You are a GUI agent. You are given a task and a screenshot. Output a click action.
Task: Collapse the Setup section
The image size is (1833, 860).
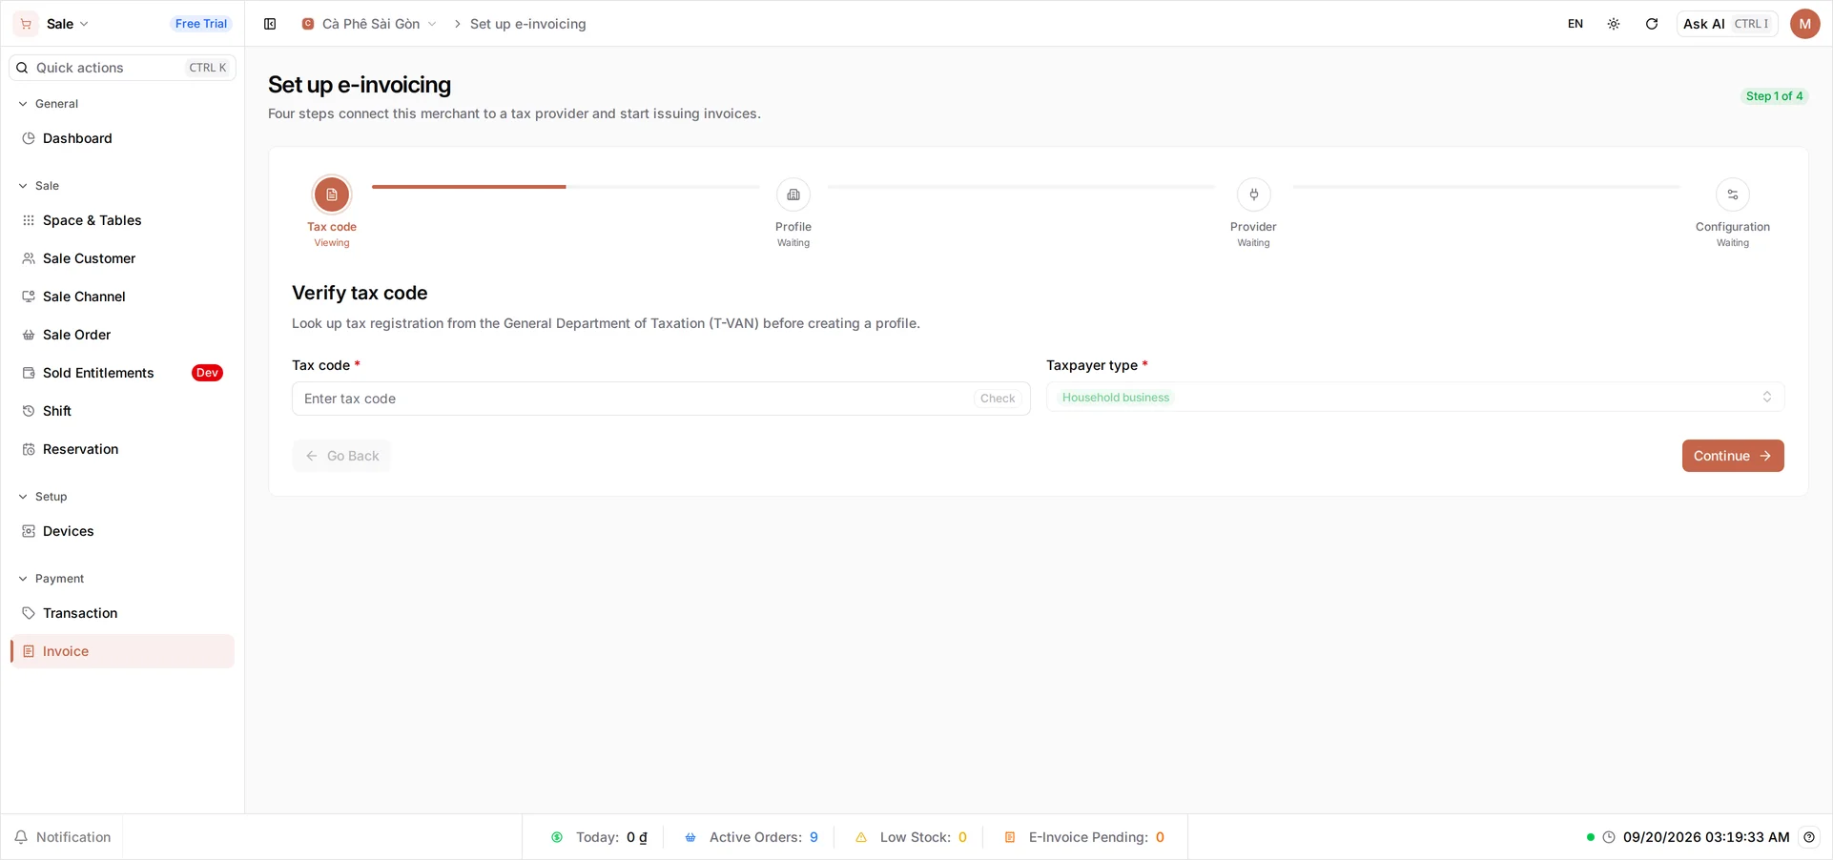click(x=42, y=497)
